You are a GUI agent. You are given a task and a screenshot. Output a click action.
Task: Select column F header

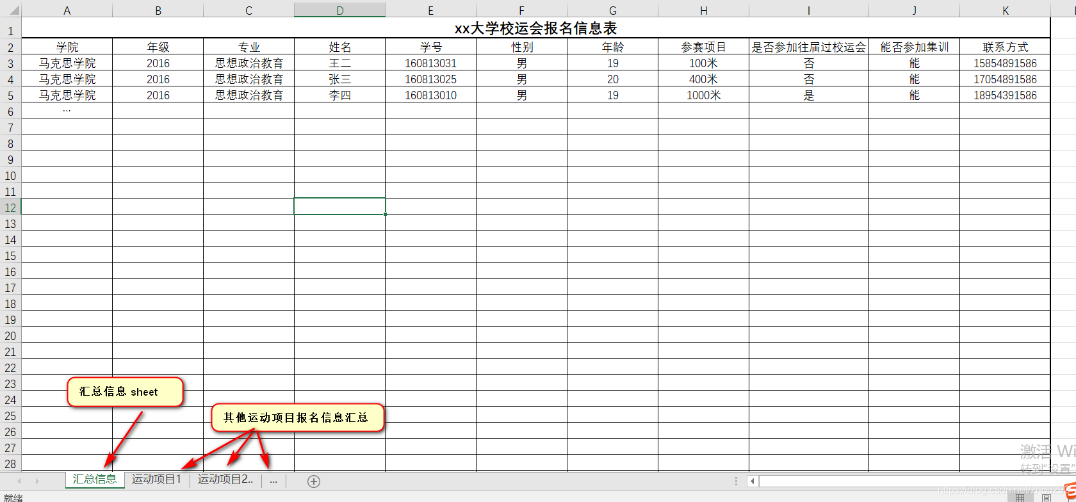[522, 10]
